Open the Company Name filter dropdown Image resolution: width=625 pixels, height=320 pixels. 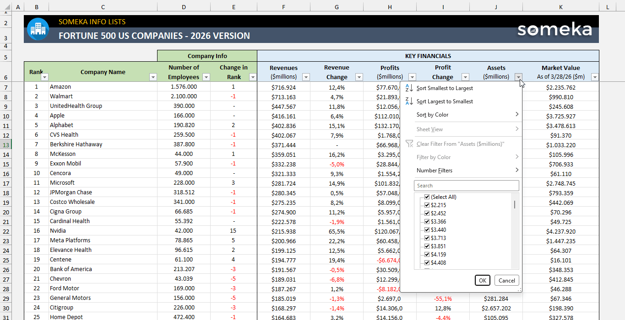click(153, 77)
